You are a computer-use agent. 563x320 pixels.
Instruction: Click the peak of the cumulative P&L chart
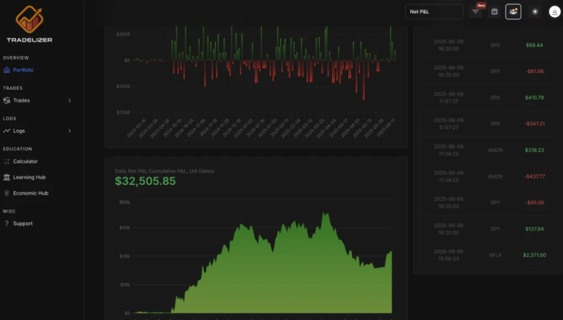tap(325, 214)
